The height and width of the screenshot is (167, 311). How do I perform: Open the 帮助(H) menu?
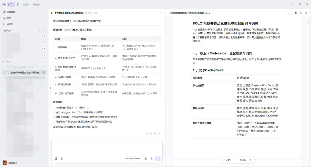[x=37, y=5]
